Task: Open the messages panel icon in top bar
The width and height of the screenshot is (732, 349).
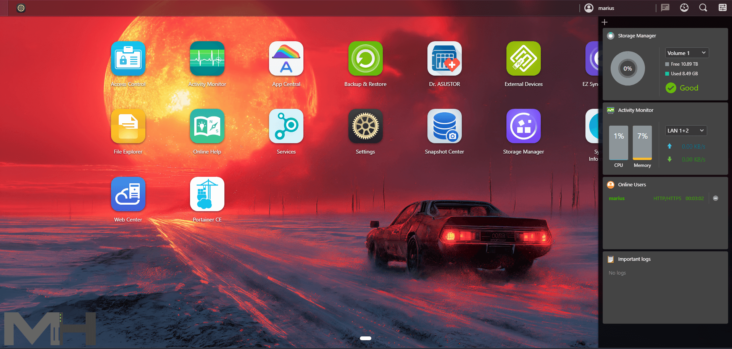Action: point(665,8)
